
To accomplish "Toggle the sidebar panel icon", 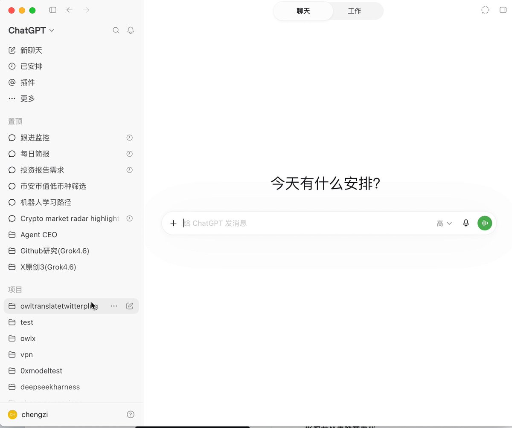I will coord(53,10).
